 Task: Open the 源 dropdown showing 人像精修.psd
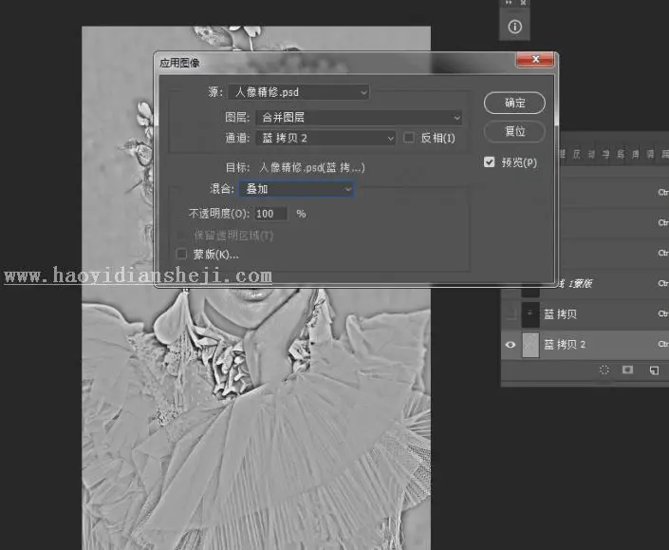pos(299,92)
